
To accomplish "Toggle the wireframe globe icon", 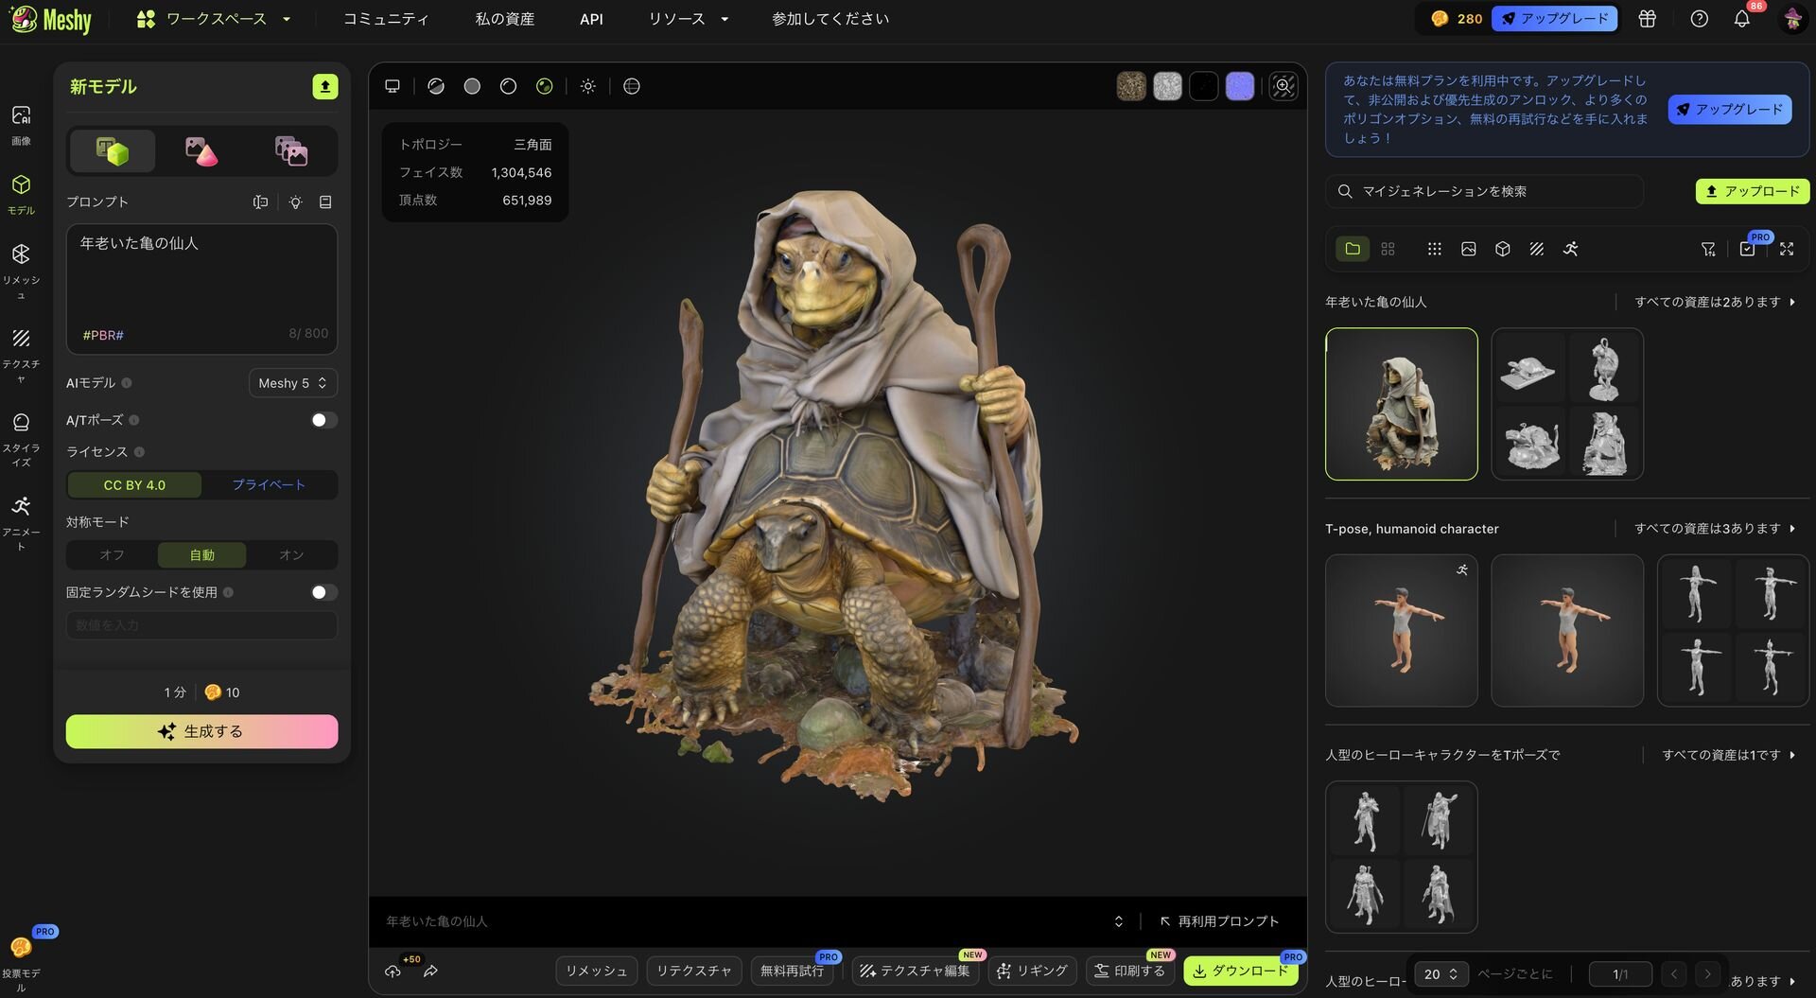I will point(632,86).
